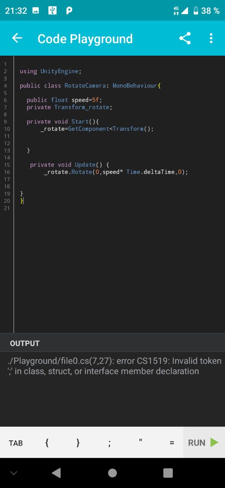Tap line number 7 in gutter

click(x=5, y=107)
